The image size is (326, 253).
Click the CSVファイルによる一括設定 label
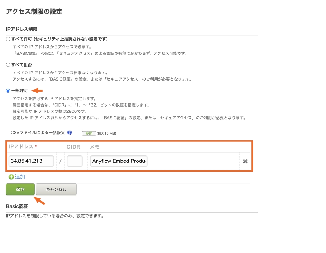(38, 133)
